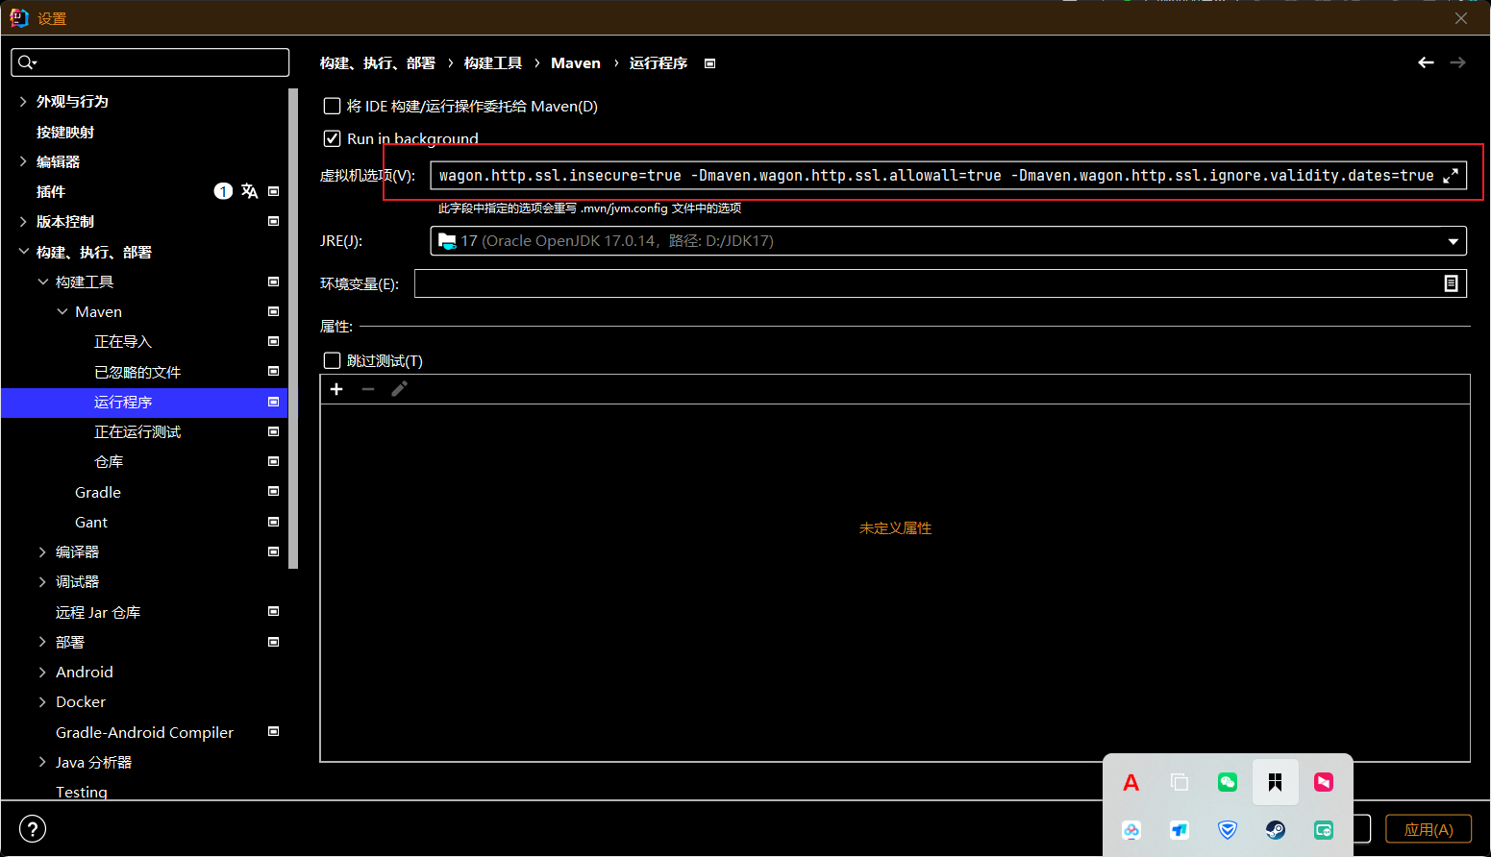
Task: Navigate back using the left arrow icon
Action: 1426,61
